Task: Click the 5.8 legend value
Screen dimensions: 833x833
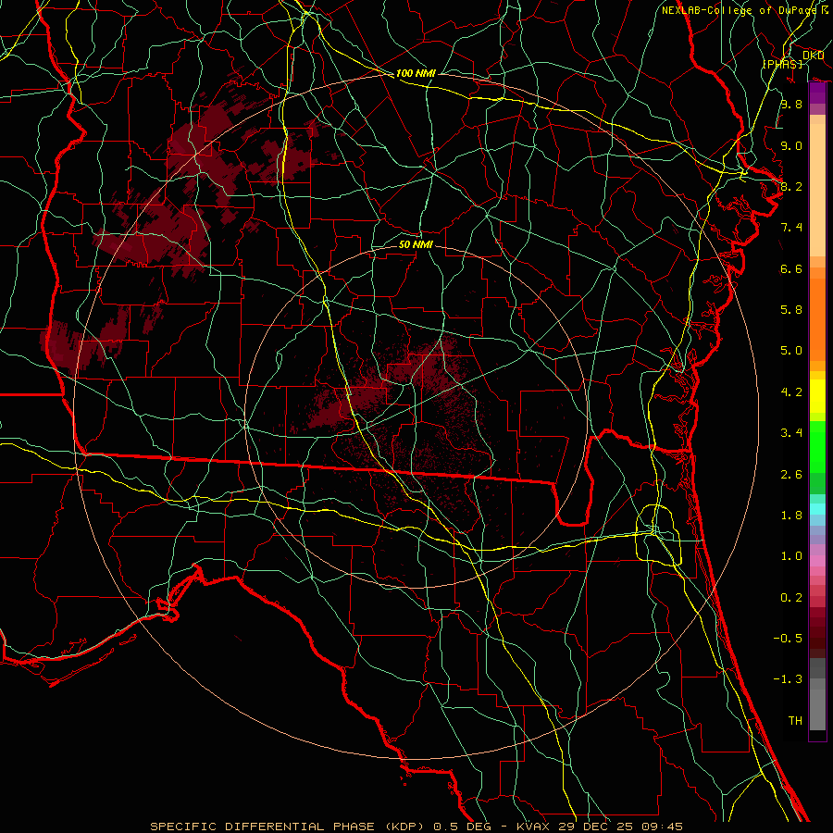Action: (x=791, y=310)
